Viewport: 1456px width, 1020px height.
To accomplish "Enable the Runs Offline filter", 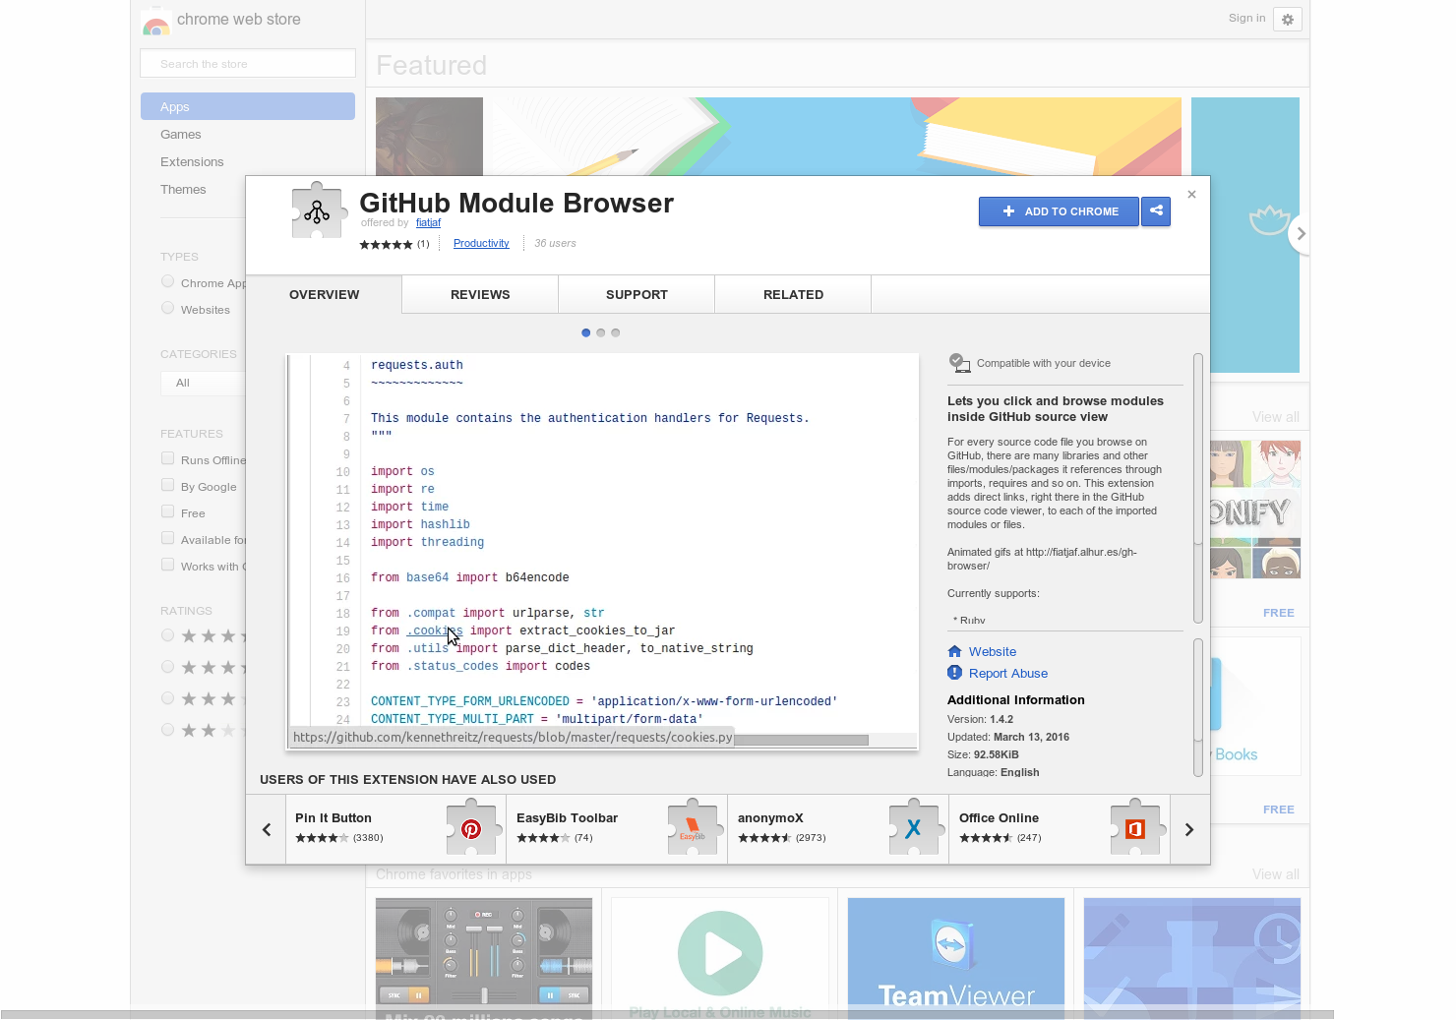I will coord(167,457).
